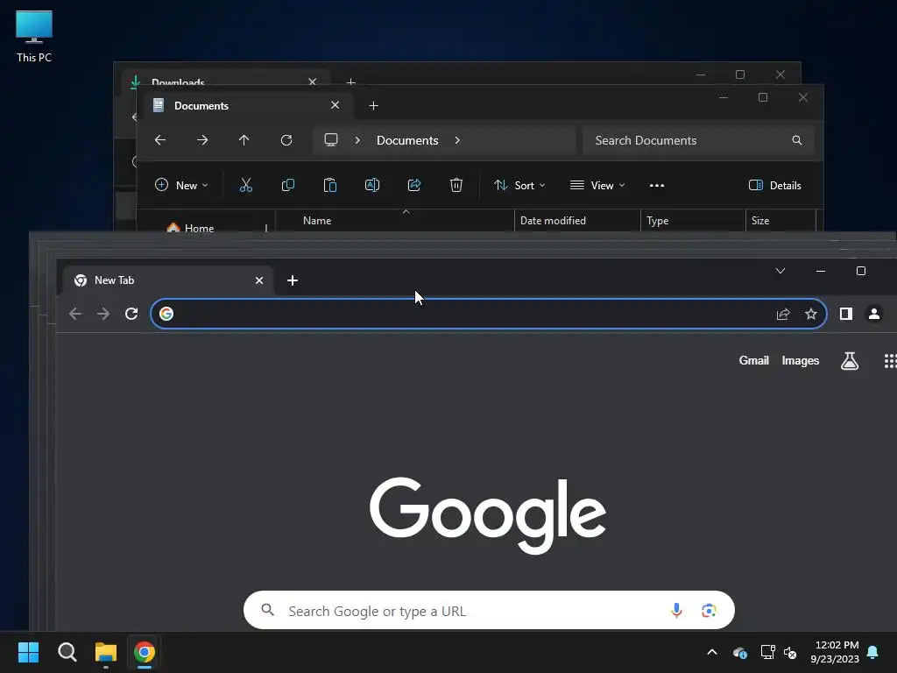Expand chevron before Documents in address bar
This screenshot has height=673, width=897.
tap(357, 140)
